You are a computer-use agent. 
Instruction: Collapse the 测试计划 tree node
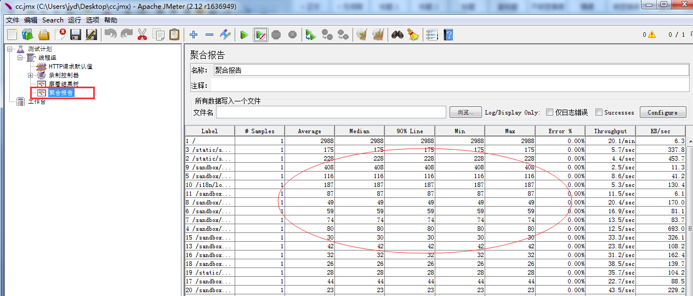(x=10, y=49)
